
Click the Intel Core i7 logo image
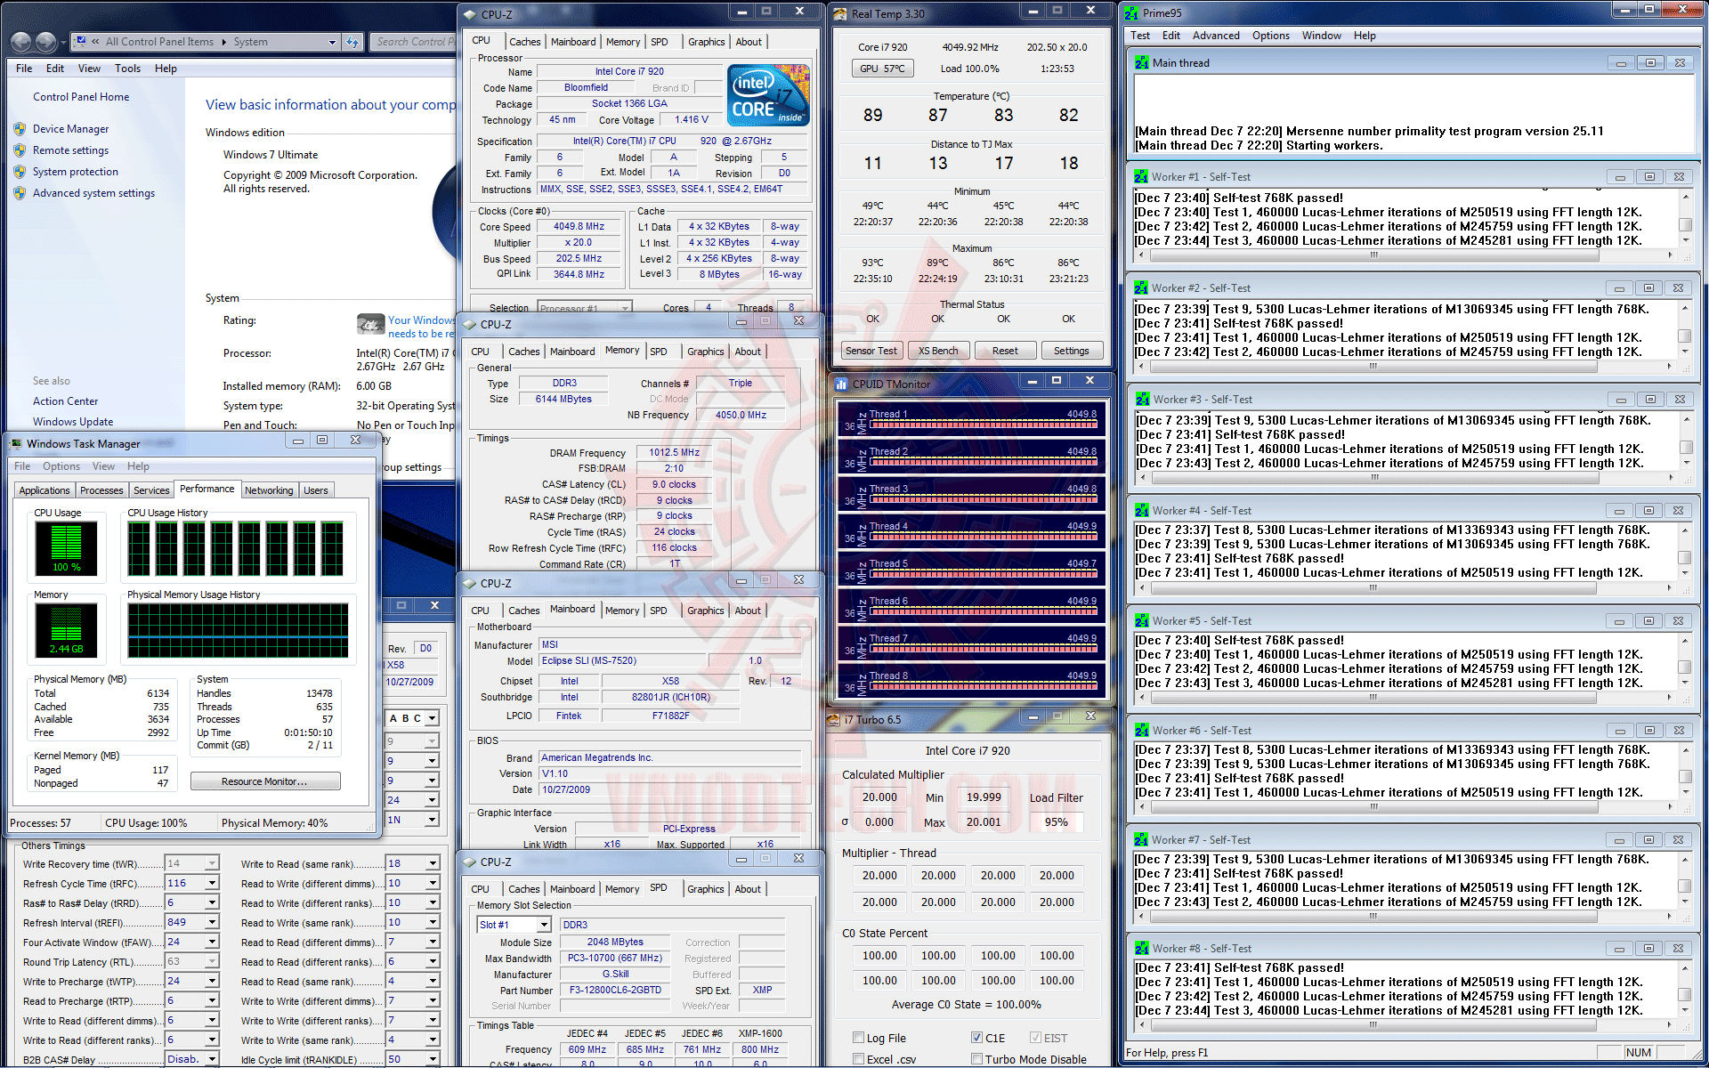tap(767, 94)
